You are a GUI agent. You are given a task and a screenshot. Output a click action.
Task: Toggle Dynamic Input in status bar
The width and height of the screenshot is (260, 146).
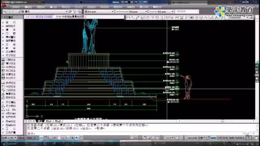coord(72,138)
